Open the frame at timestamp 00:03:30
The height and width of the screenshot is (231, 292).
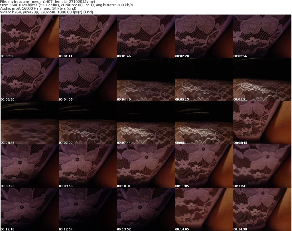[30, 79]
